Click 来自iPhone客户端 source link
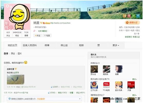Viewport: 143px width, 103px height. (21, 93)
